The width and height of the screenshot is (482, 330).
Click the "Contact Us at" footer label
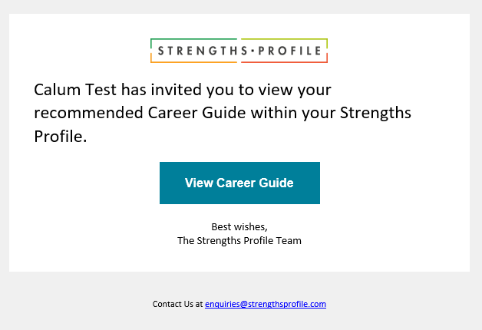pyautogui.click(x=177, y=304)
